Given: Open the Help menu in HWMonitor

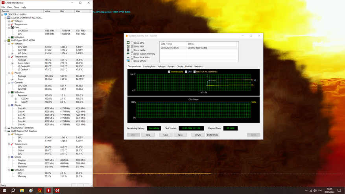Looking at the screenshot, I should [24, 7].
